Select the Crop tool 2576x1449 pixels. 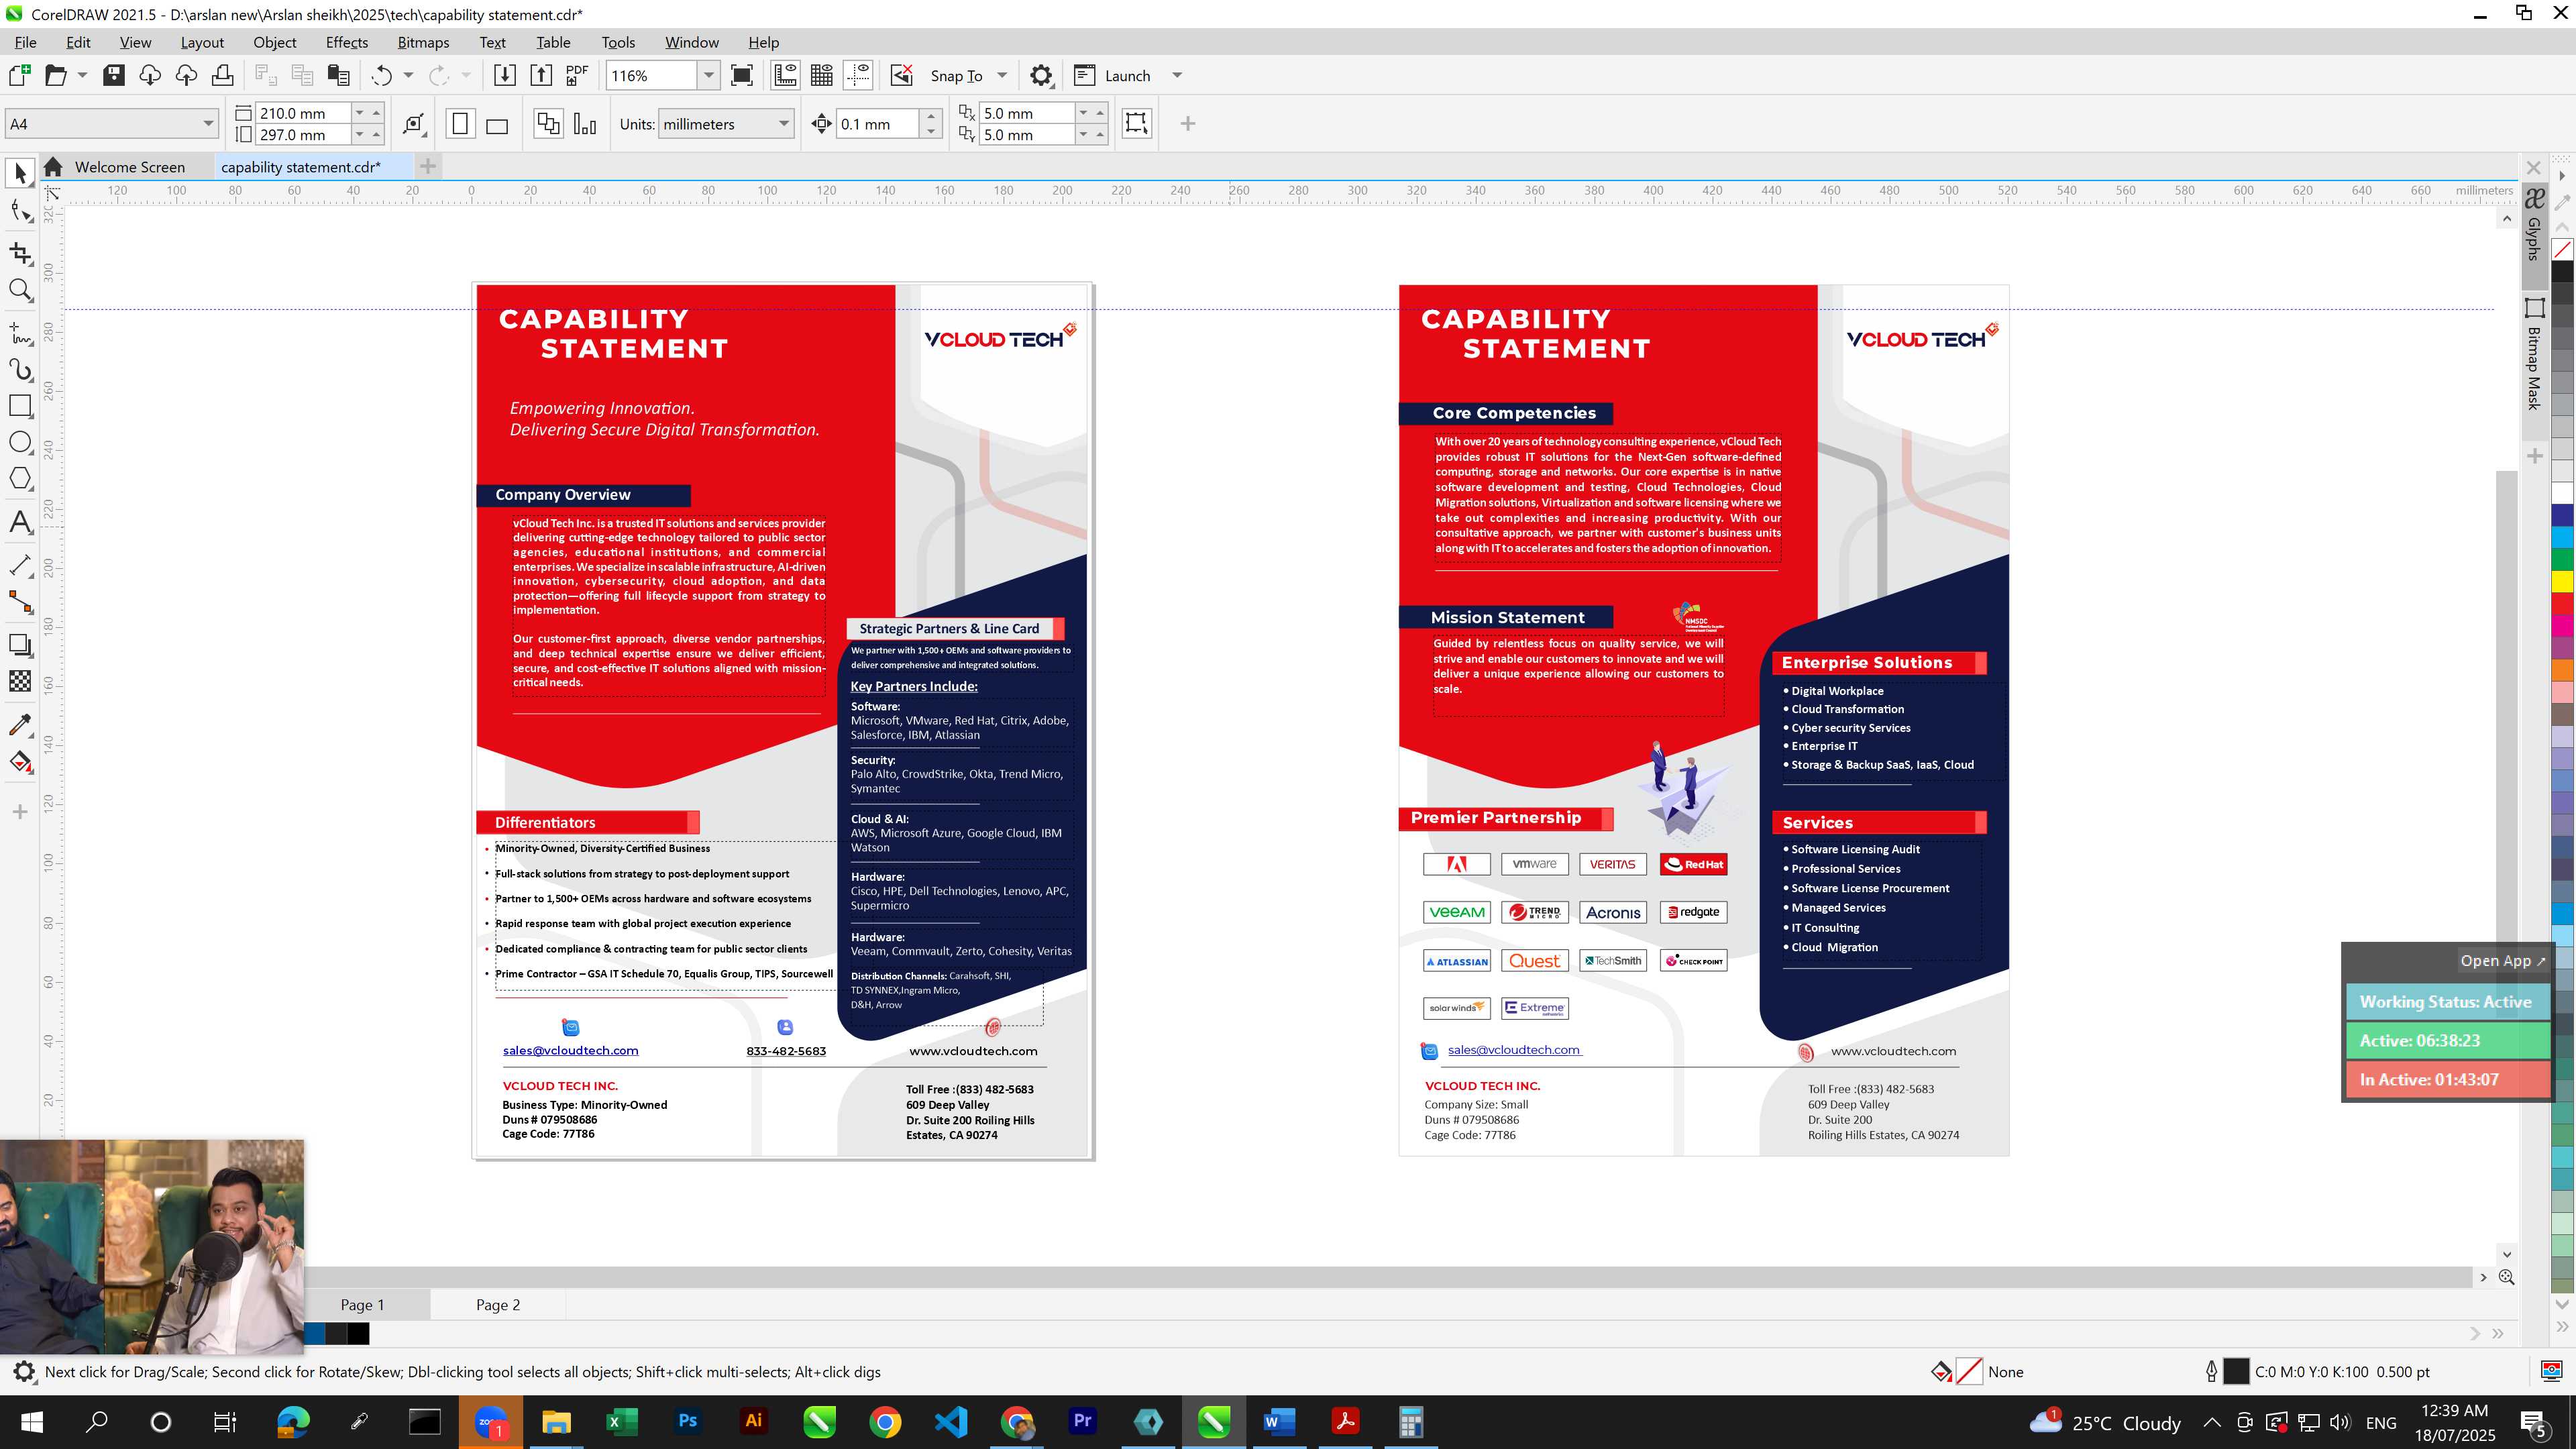tap(20, 253)
